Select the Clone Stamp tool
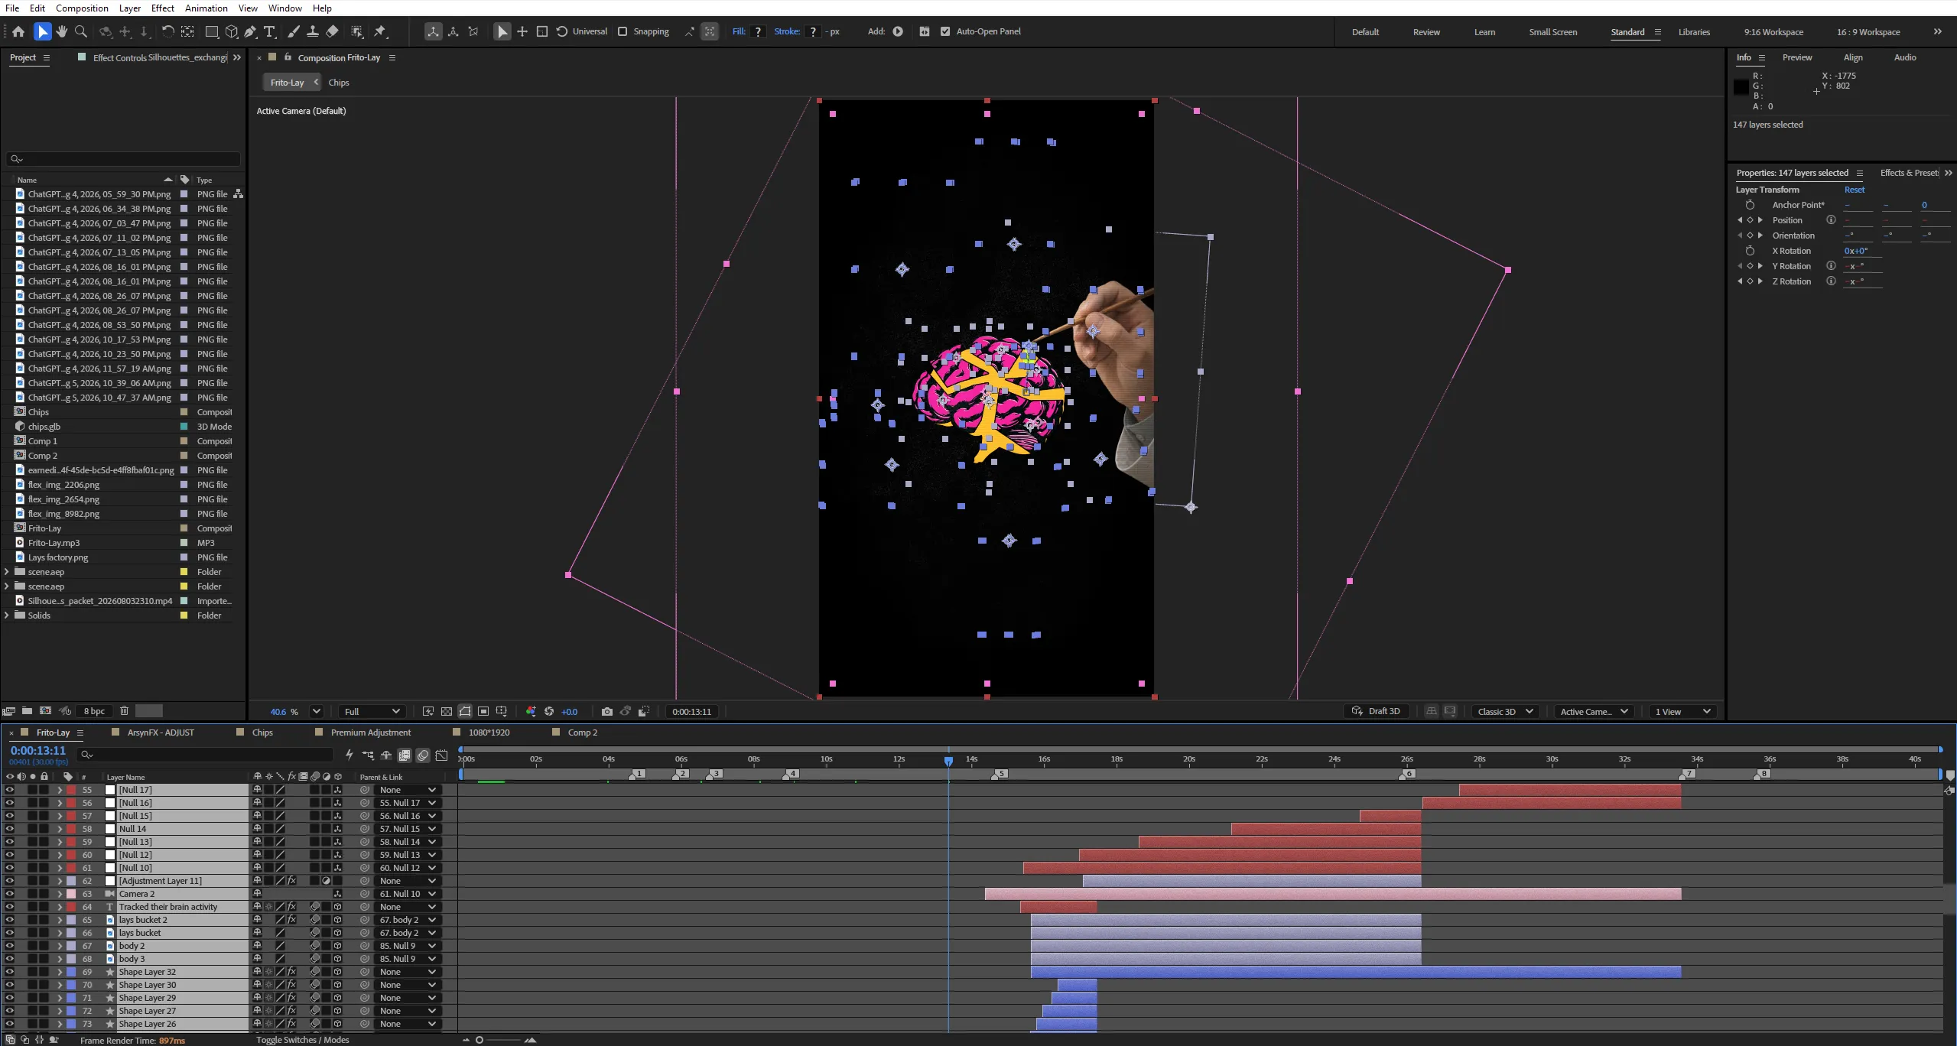1957x1046 pixels. coord(313,31)
